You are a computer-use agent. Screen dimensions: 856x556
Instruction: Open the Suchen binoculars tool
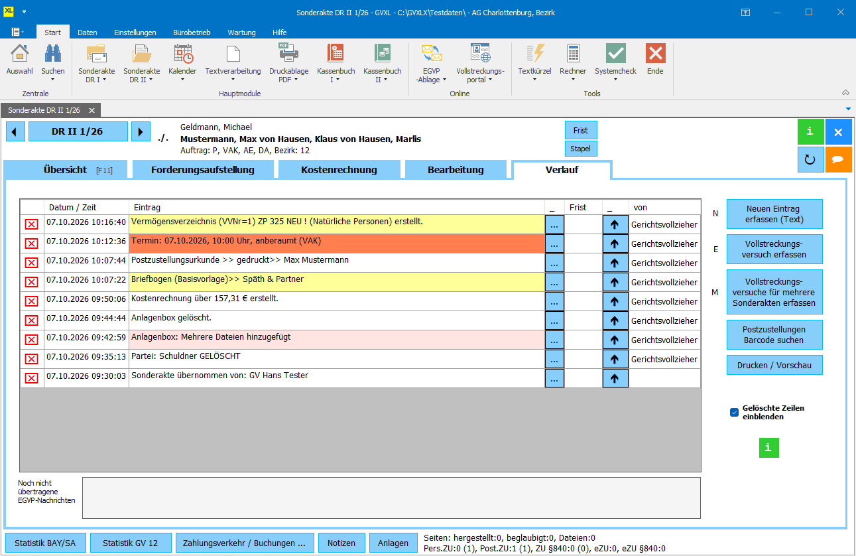click(x=53, y=53)
